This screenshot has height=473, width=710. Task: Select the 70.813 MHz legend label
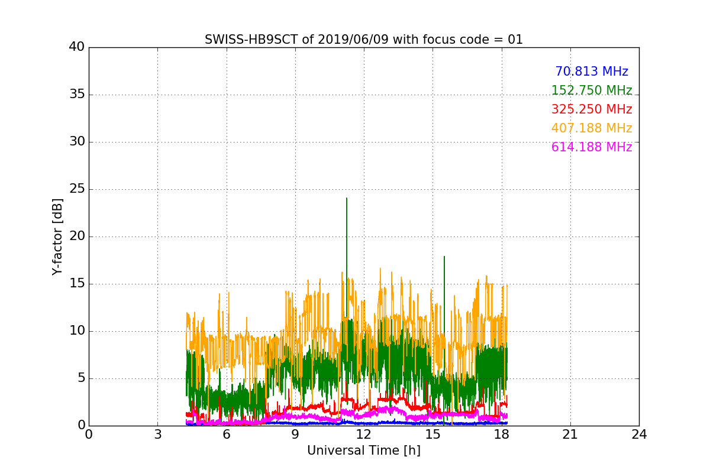(592, 72)
